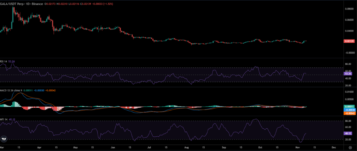Click 0.00500 on the MACD scale
357x151 pixels.
coord(349,99)
